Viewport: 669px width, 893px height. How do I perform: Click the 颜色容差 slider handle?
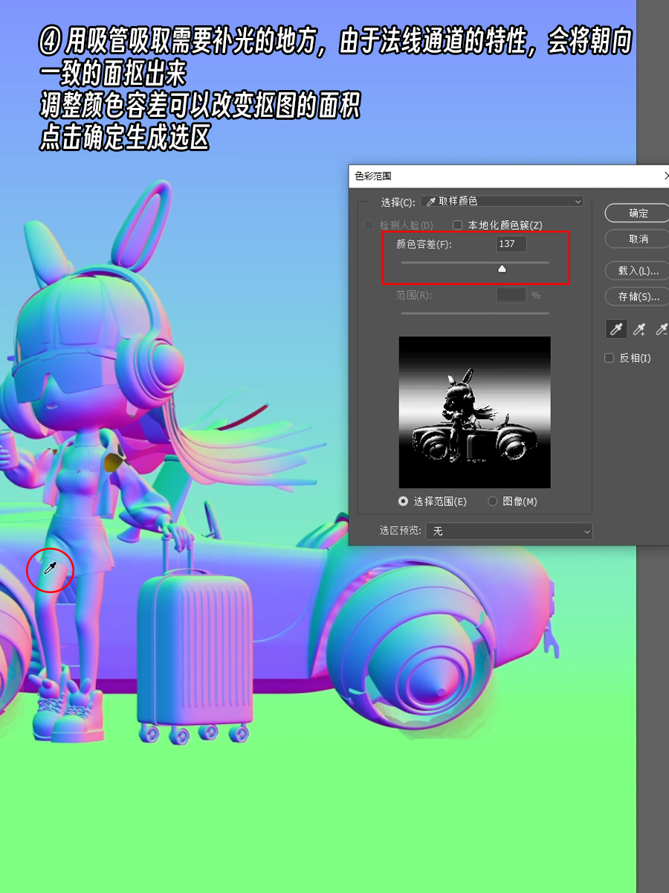pos(502,269)
